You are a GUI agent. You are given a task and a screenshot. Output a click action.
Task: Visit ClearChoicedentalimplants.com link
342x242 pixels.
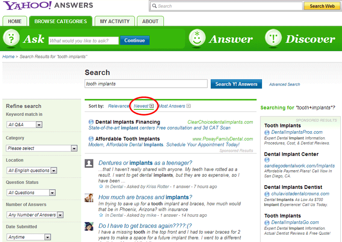tap(220, 122)
